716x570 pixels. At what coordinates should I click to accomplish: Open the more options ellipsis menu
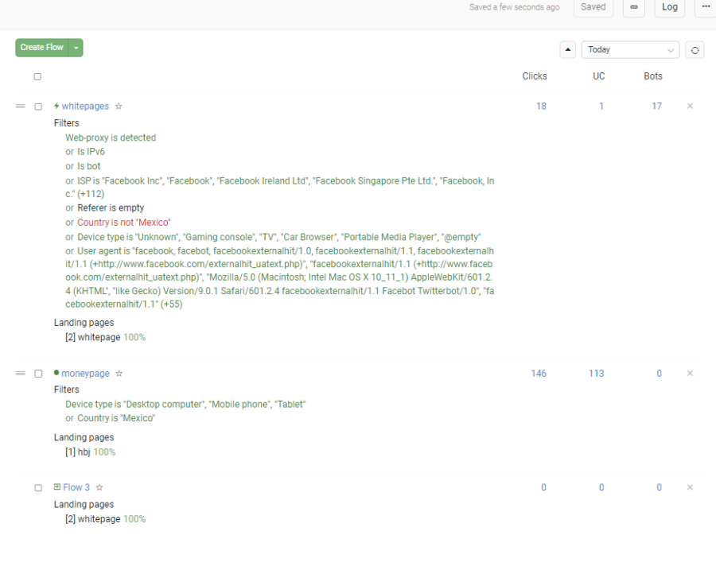(x=706, y=7)
